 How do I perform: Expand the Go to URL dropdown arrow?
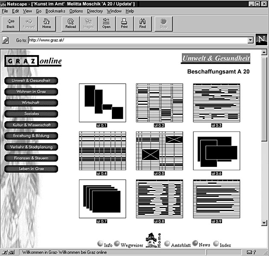pyautogui.click(x=251, y=40)
